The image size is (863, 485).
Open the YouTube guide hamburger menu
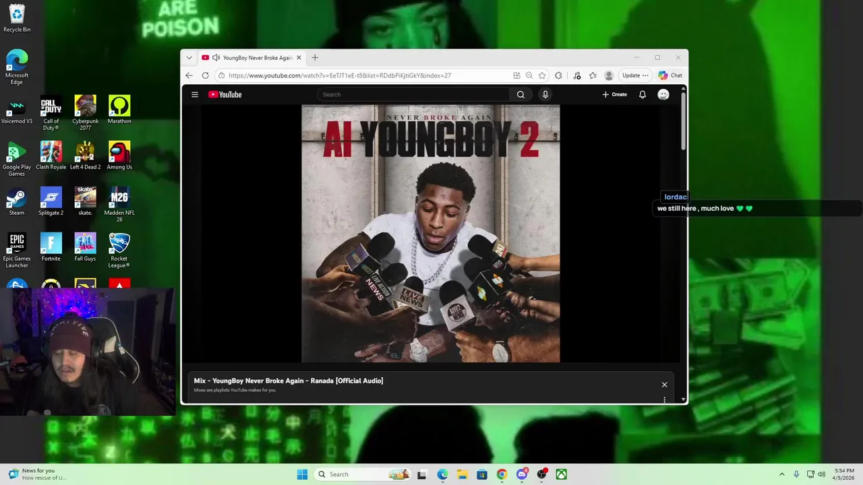(x=195, y=94)
